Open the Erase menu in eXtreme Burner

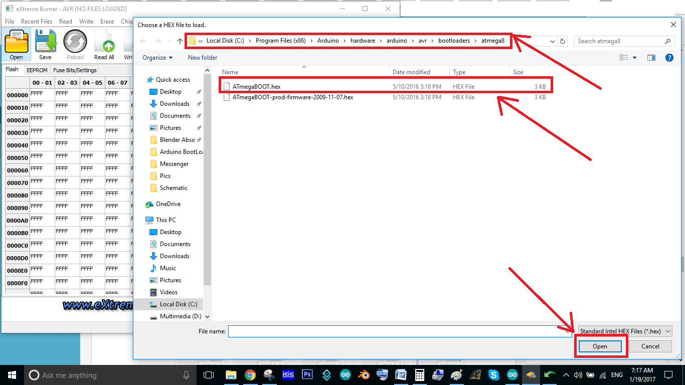tap(107, 22)
